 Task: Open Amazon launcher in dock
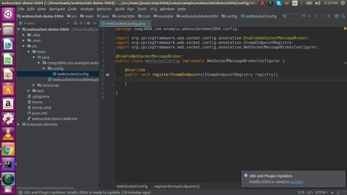pyautogui.click(x=8, y=104)
